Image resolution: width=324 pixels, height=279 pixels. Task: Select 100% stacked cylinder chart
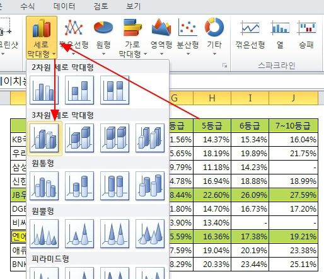(115, 186)
